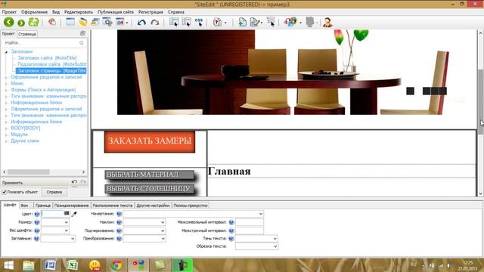Open the Регистрация menu
This screenshot has width=484, height=272.
click(x=150, y=12)
